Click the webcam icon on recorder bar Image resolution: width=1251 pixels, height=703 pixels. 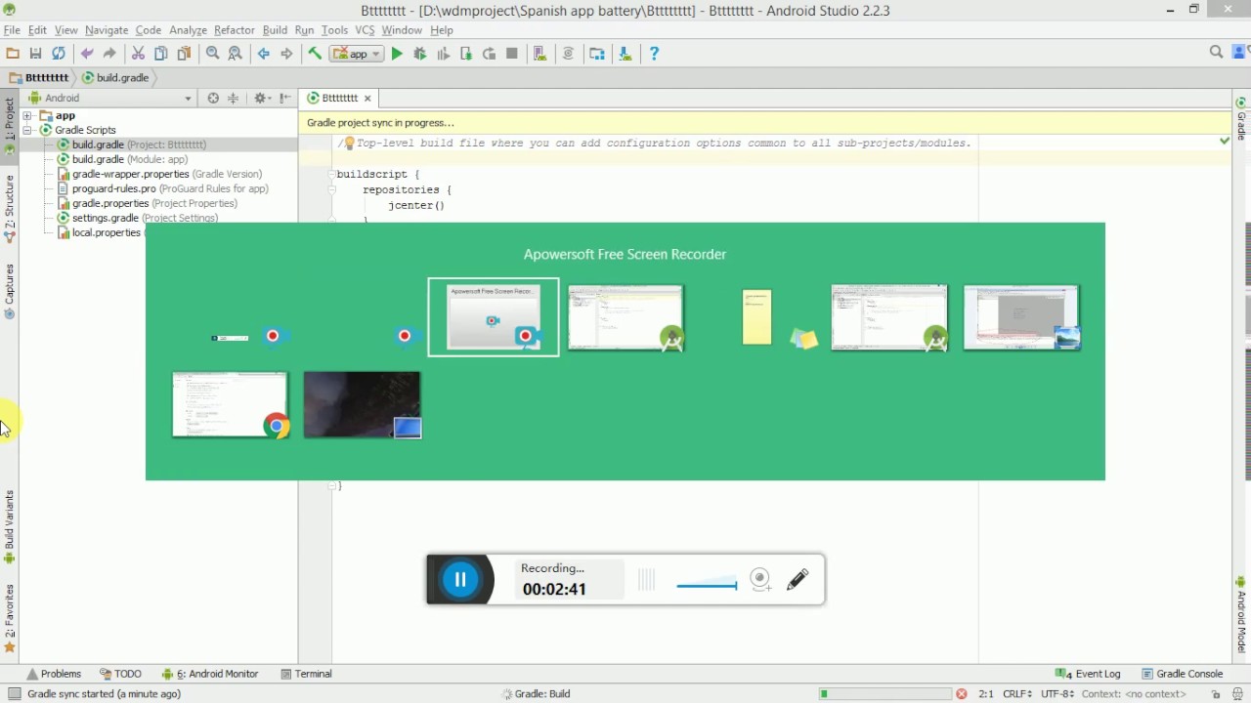760,579
